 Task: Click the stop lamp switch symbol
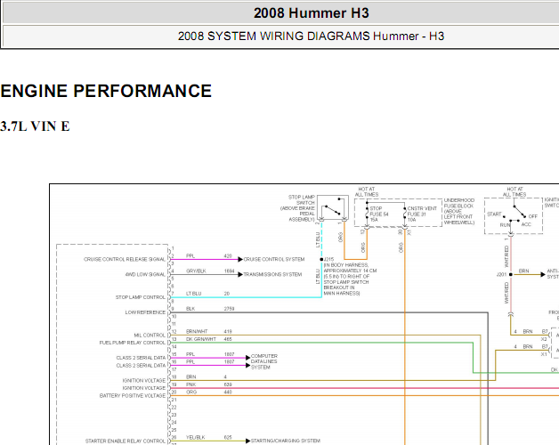(x=333, y=207)
